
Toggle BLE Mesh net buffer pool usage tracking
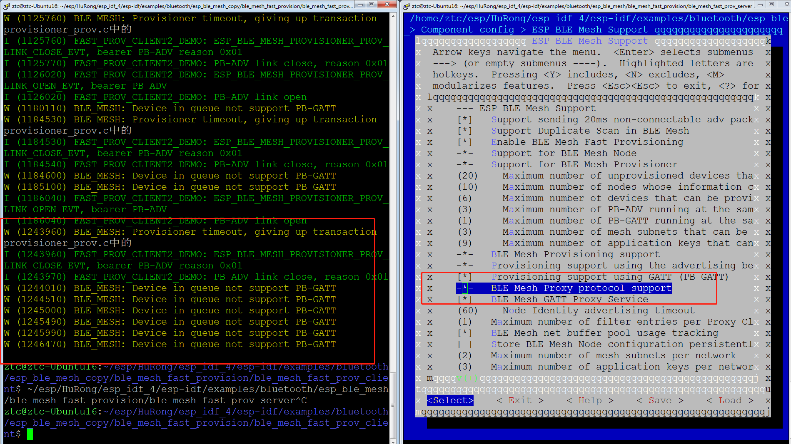588,333
